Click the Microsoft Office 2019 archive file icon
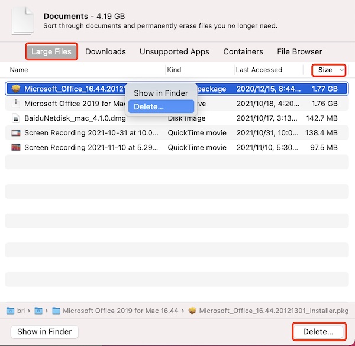This screenshot has width=355, height=346. [16, 104]
